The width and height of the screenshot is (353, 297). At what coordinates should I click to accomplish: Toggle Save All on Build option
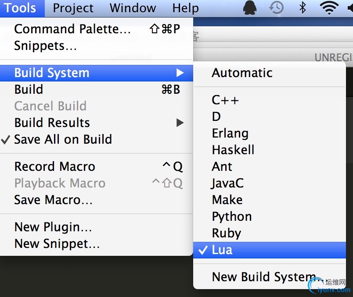tap(63, 139)
